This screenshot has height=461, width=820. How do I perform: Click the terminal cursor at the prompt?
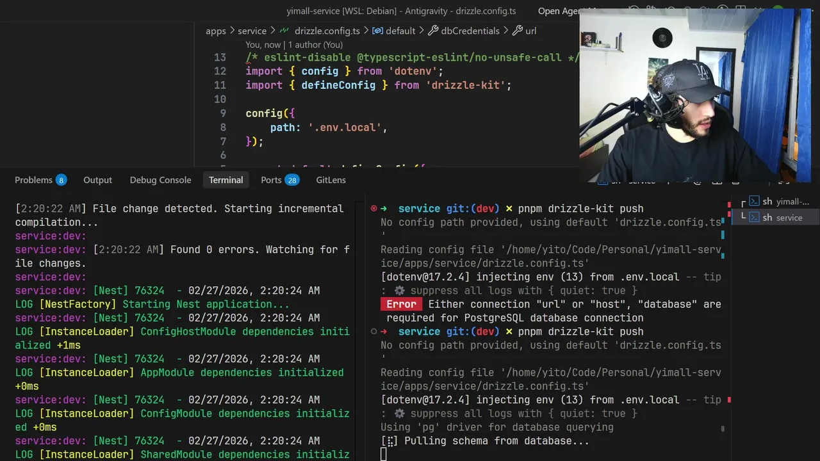point(384,455)
